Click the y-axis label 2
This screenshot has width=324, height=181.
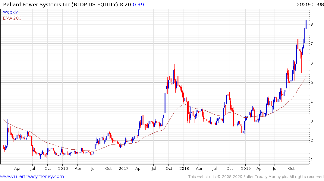311,141
